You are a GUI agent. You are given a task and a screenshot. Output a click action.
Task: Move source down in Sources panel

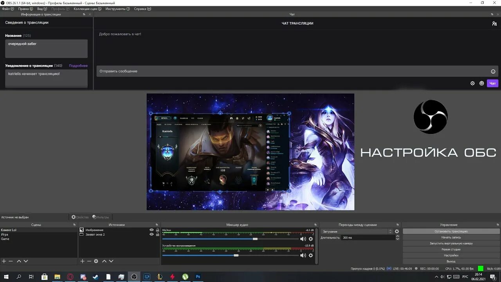(111, 261)
